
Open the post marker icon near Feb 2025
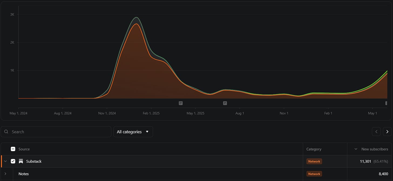(x=181, y=103)
